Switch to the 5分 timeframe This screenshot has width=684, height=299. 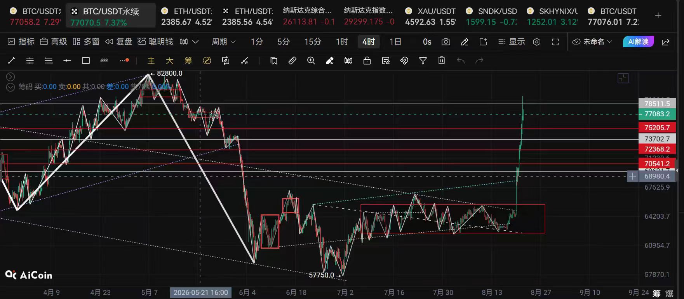pos(284,41)
